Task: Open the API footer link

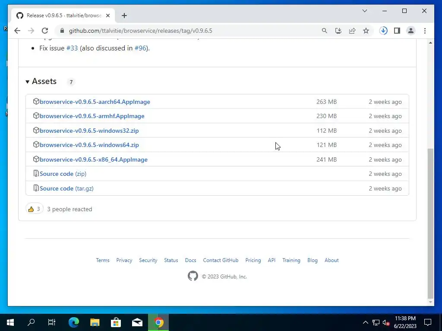Action: click(x=272, y=260)
